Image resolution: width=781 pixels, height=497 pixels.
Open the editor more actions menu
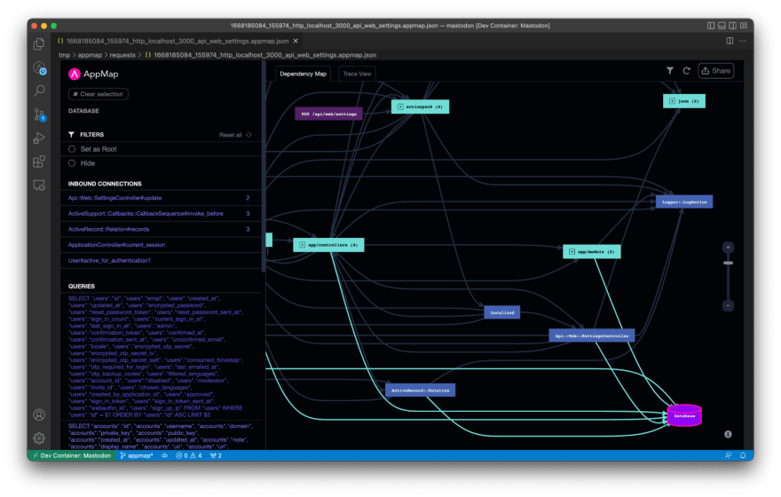tap(743, 41)
